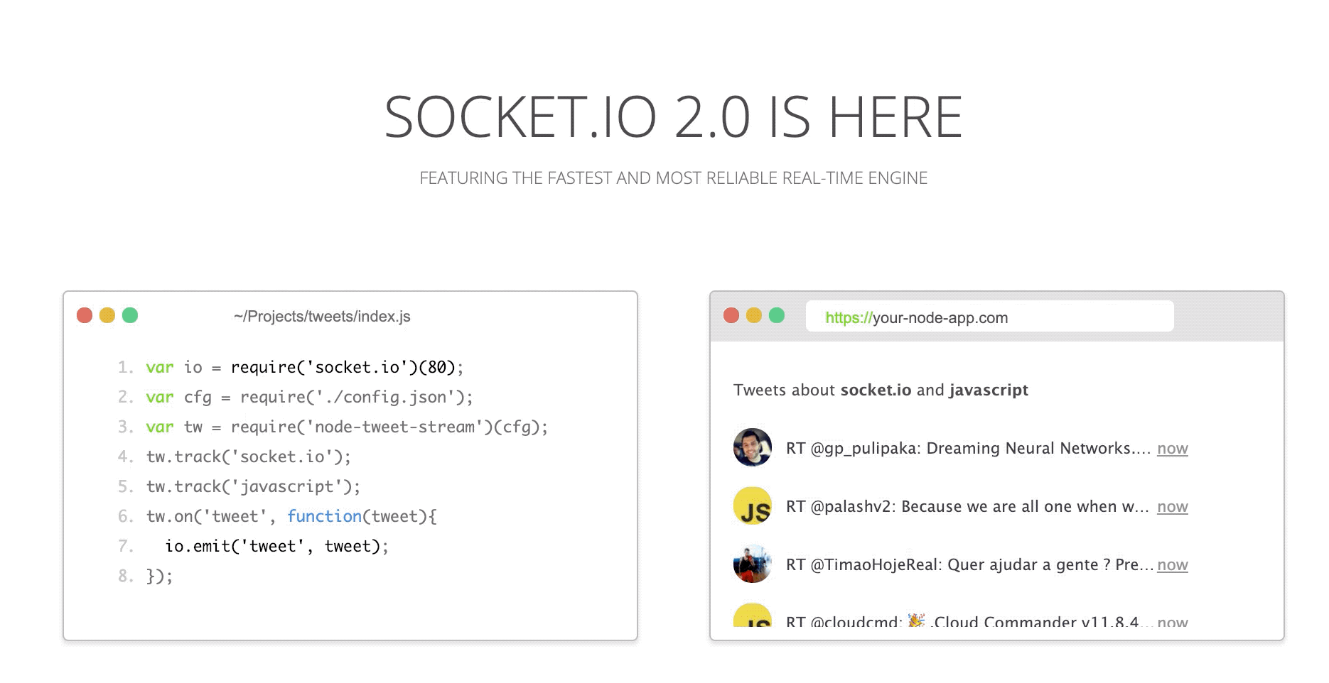Click the yellow dot on the browser mockup
Viewport: 1329px width, 683px height.
pos(755,317)
